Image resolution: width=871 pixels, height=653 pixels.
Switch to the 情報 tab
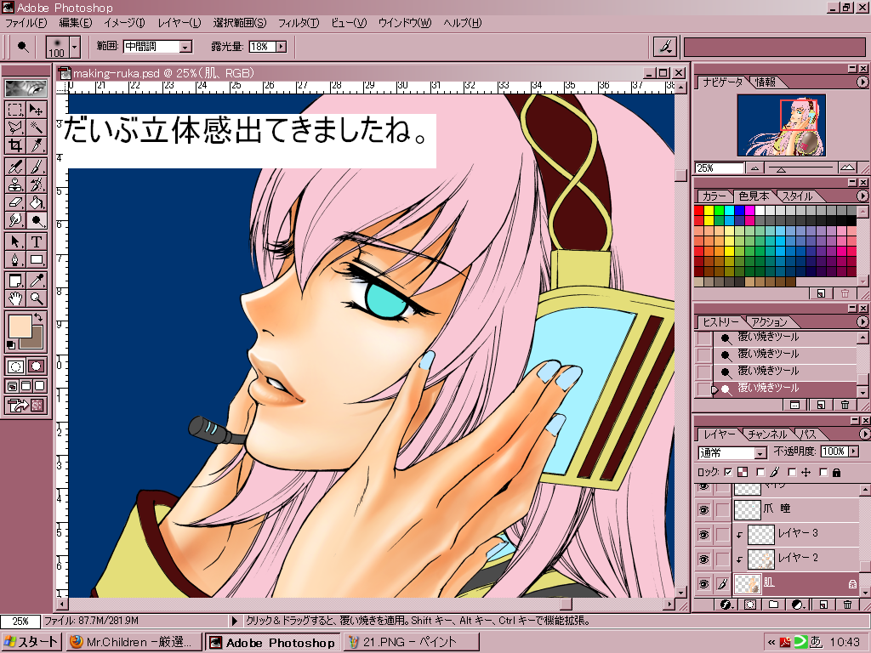(x=765, y=82)
